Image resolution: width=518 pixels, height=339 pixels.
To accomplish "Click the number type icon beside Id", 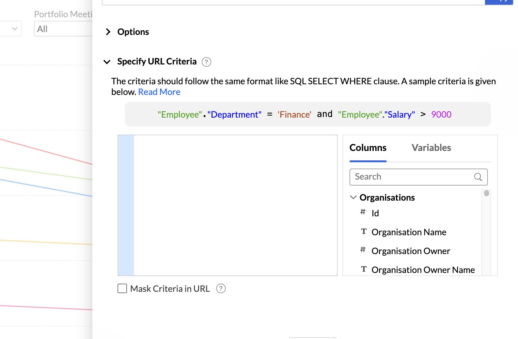I will click(x=363, y=212).
